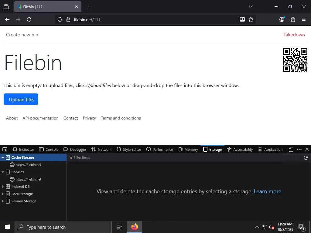Switch to the Debugger tab
Screen dimensions: 311x233
tap(75, 149)
